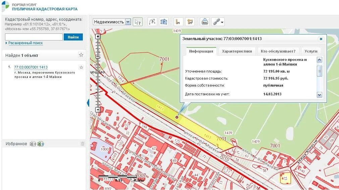Open the link sharing chain menu

[218, 22]
